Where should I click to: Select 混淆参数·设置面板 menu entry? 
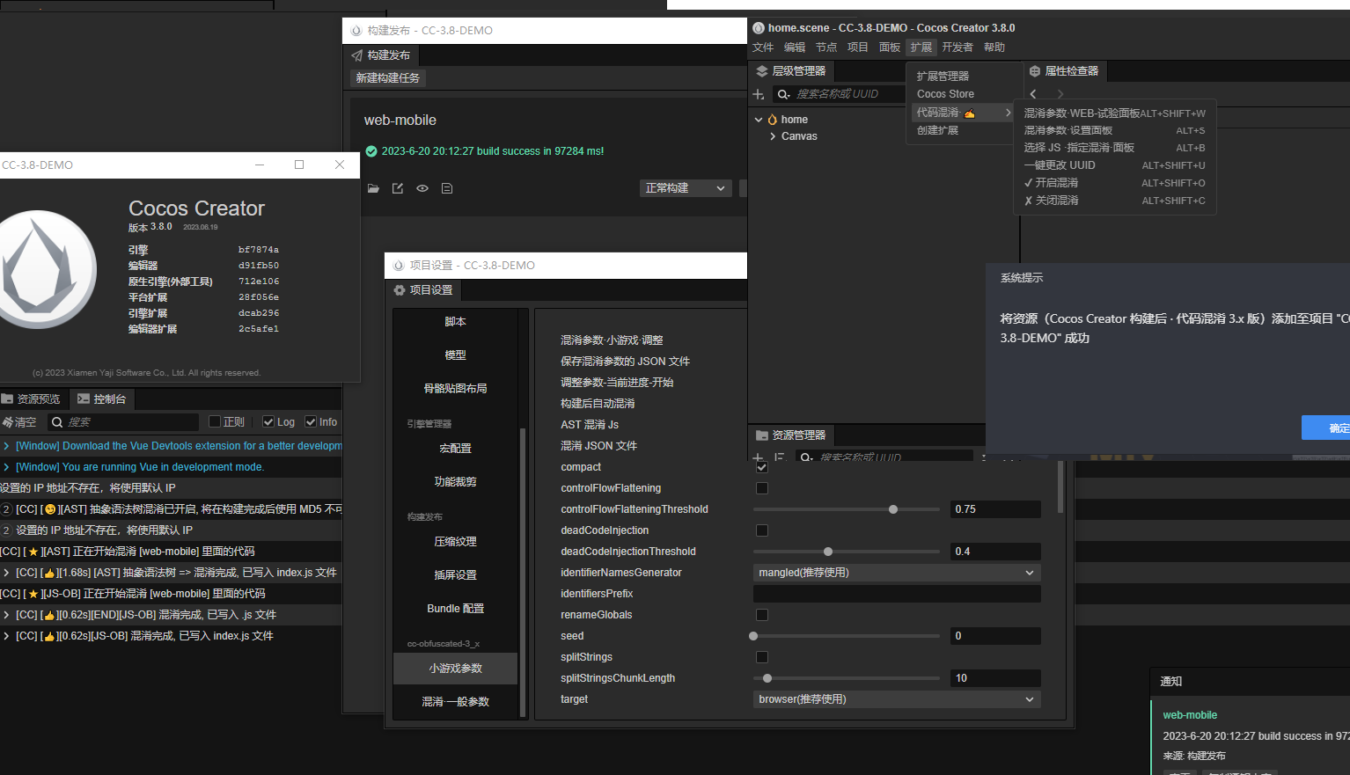pyautogui.click(x=1114, y=130)
